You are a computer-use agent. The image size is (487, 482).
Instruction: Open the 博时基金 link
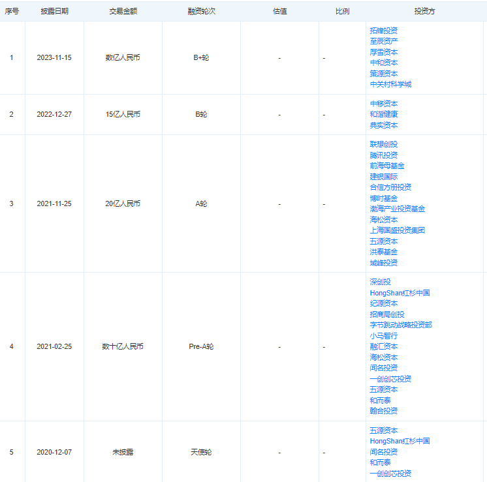383,198
